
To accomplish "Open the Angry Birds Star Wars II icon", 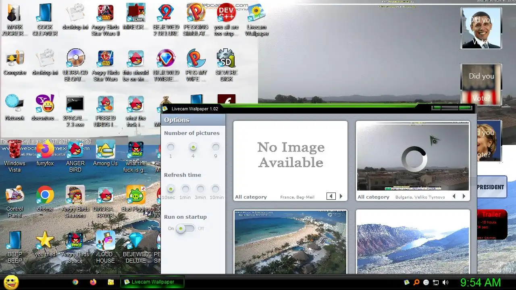I will click(105, 19).
